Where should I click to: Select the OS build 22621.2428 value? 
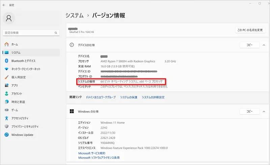coord(108,138)
